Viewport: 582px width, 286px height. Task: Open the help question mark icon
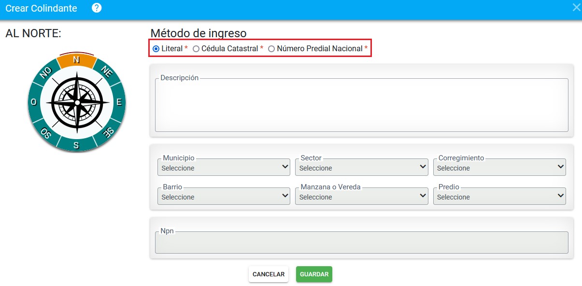click(x=97, y=8)
